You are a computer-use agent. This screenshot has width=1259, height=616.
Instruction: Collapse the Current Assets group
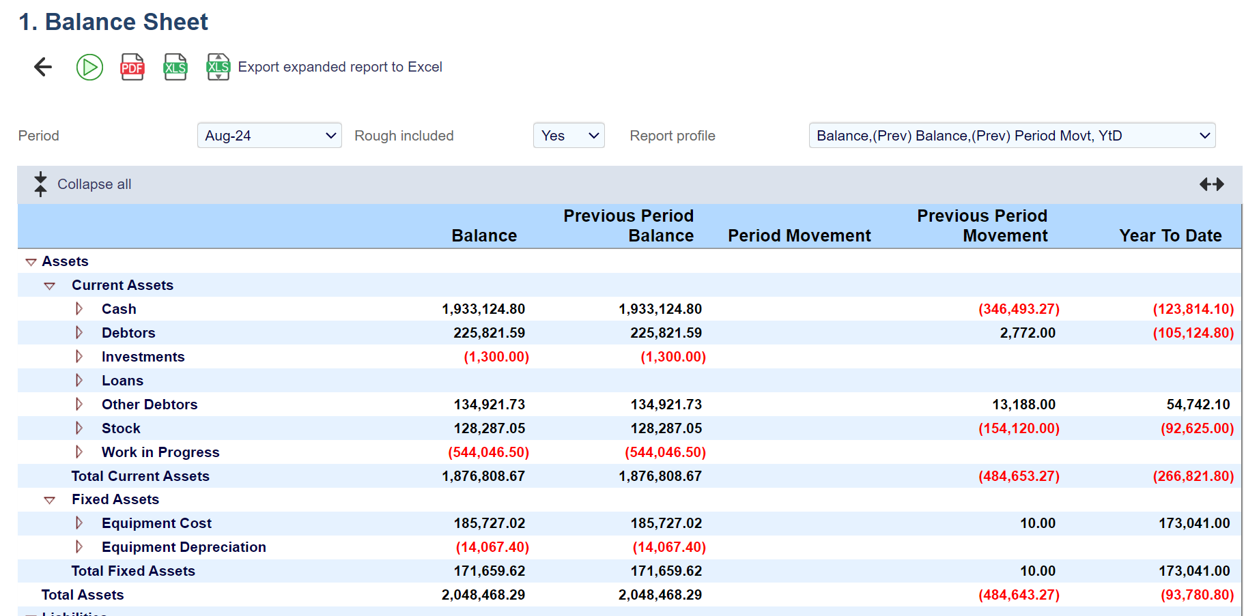tap(49, 286)
